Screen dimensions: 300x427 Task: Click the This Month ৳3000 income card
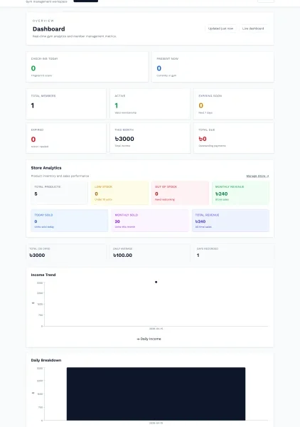click(150, 138)
